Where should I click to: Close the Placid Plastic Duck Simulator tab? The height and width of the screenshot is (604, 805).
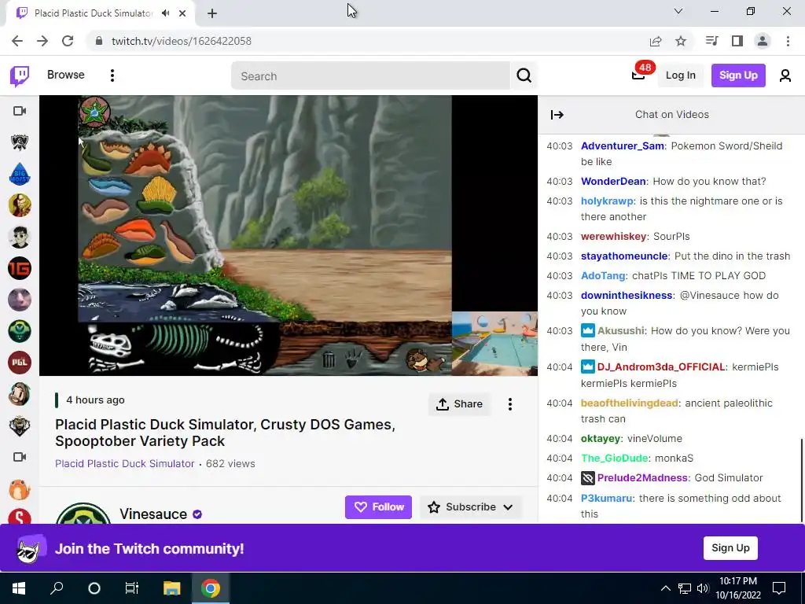pos(182,13)
